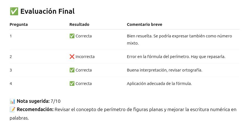Click the Pregunta column header
This screenshot has height=124, width=248.
(x=19, y=24)
